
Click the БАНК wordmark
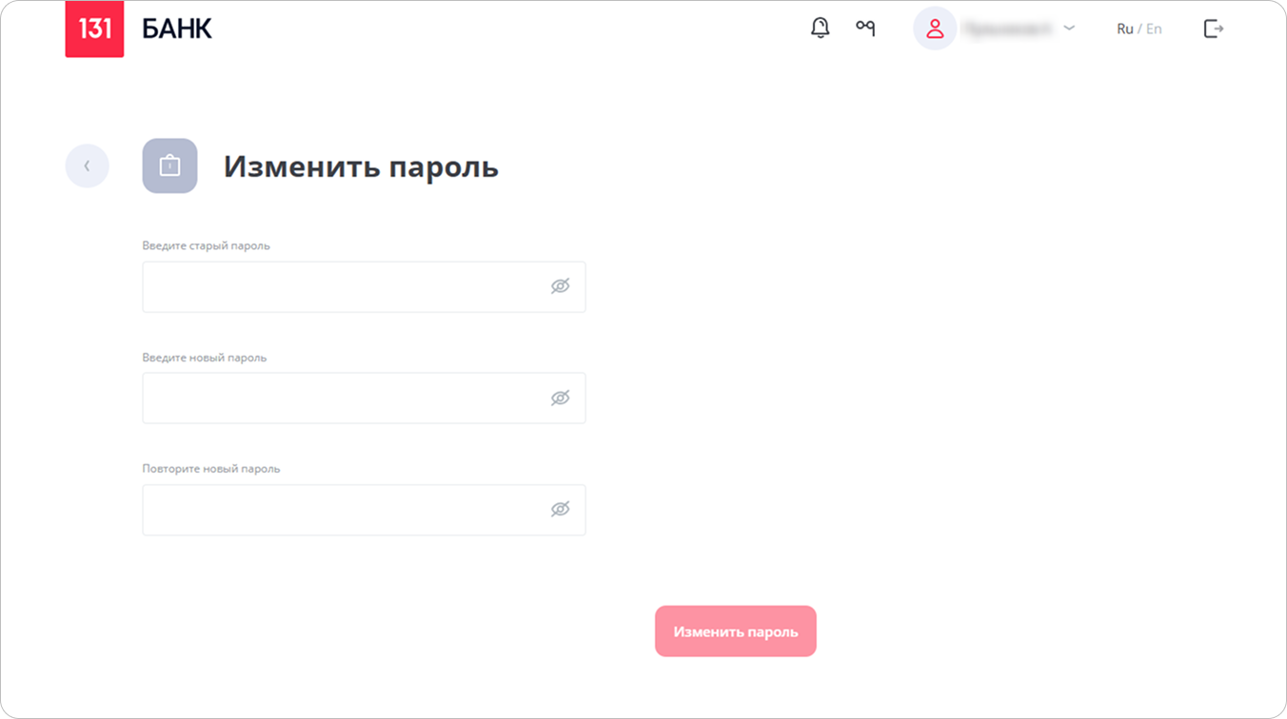[177, 29]
